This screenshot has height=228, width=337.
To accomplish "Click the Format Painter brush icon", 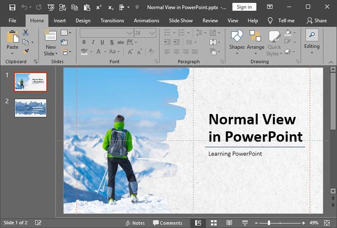I will point(26,51).
